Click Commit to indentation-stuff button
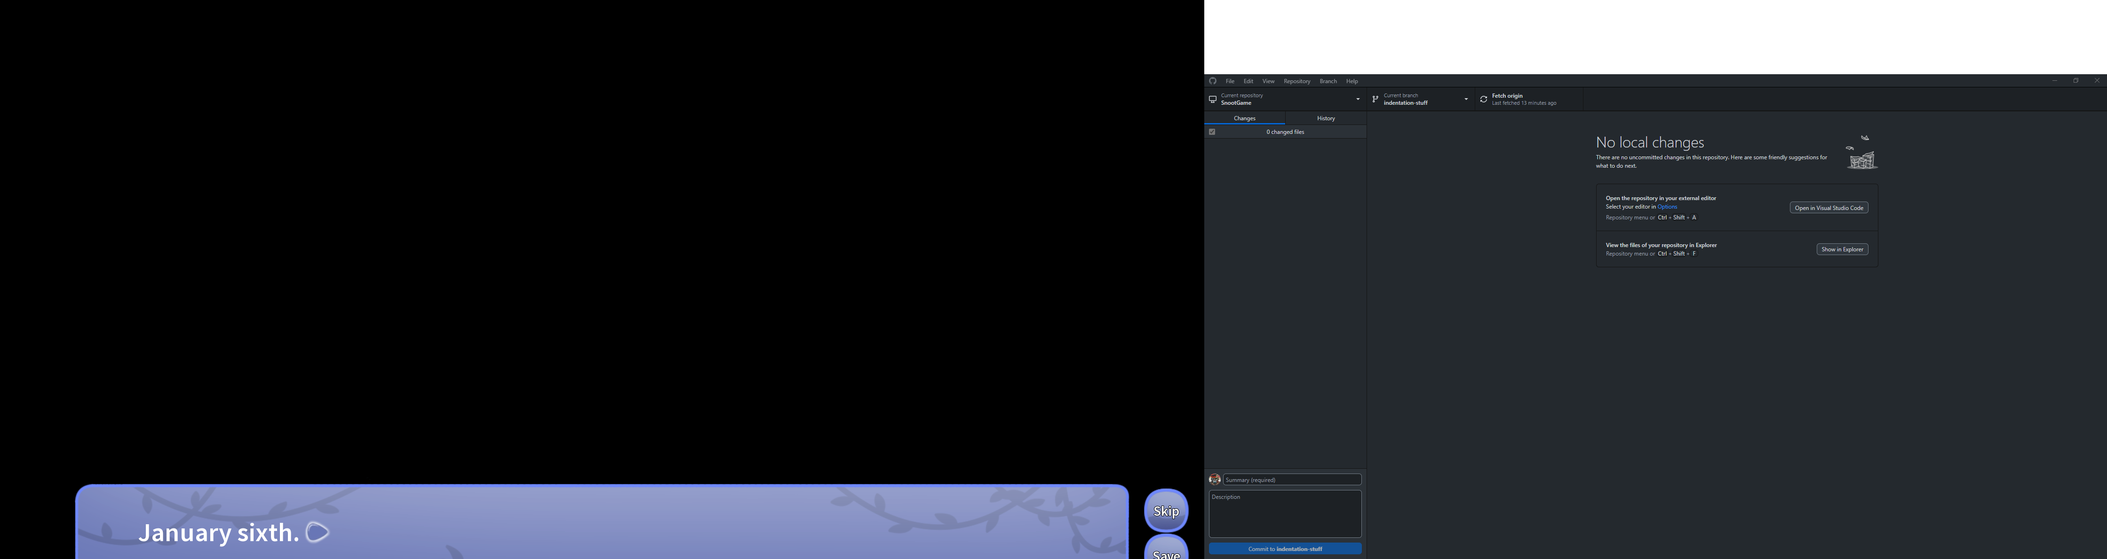This screenshot has height=559, width=2107. pyautogui.click(x=1285, y=549)
